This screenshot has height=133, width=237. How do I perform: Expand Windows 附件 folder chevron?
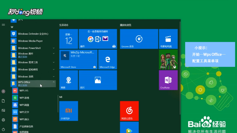(54, 53)
